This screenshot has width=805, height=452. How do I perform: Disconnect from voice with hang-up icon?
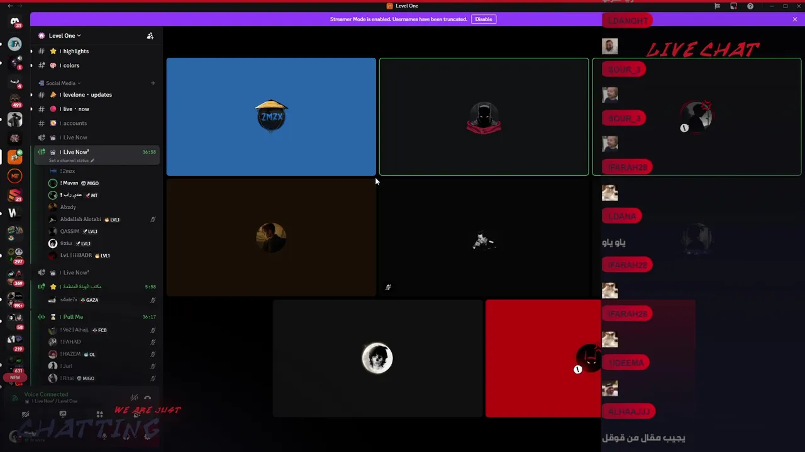(x=148, y=397)
